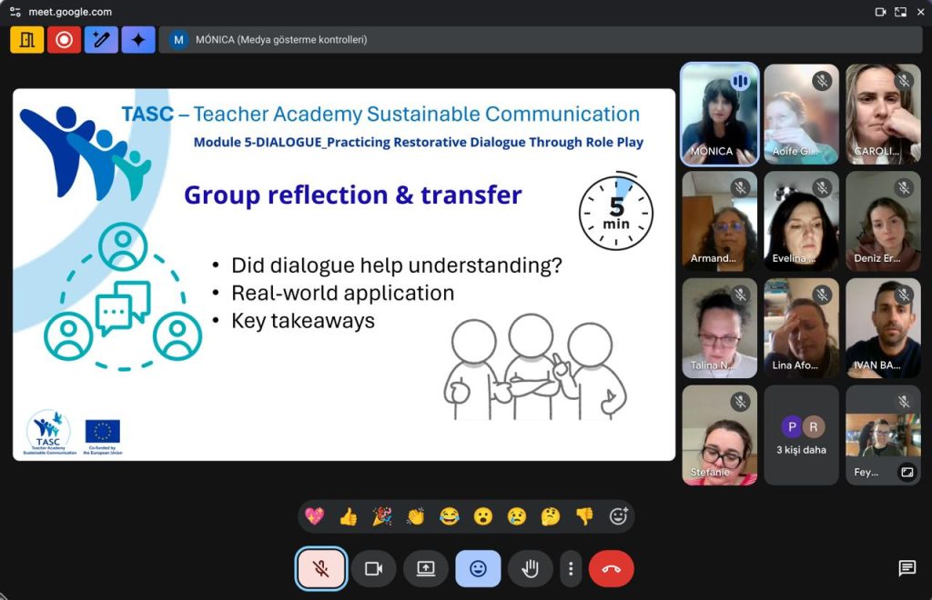
Task: Send the clapping hands reaction
Action: pos(416,516)
